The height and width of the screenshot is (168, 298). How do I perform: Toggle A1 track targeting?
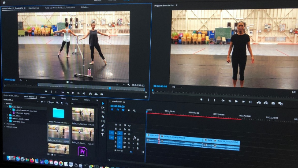120,138
